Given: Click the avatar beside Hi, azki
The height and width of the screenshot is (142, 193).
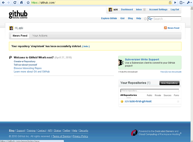Looking at the screenshot, I should pos(11,28).
